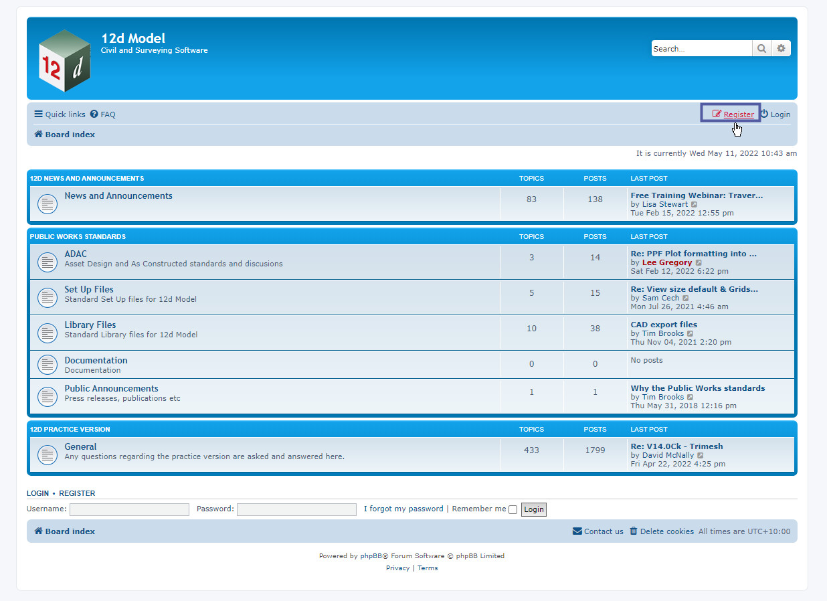Click the News and Announcements forum icon
This screenshot has width=827, height=601.
pos(47,204)
